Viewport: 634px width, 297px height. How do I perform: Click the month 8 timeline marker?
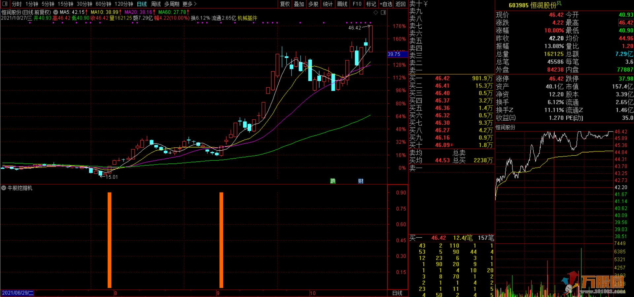coord(116,293)
